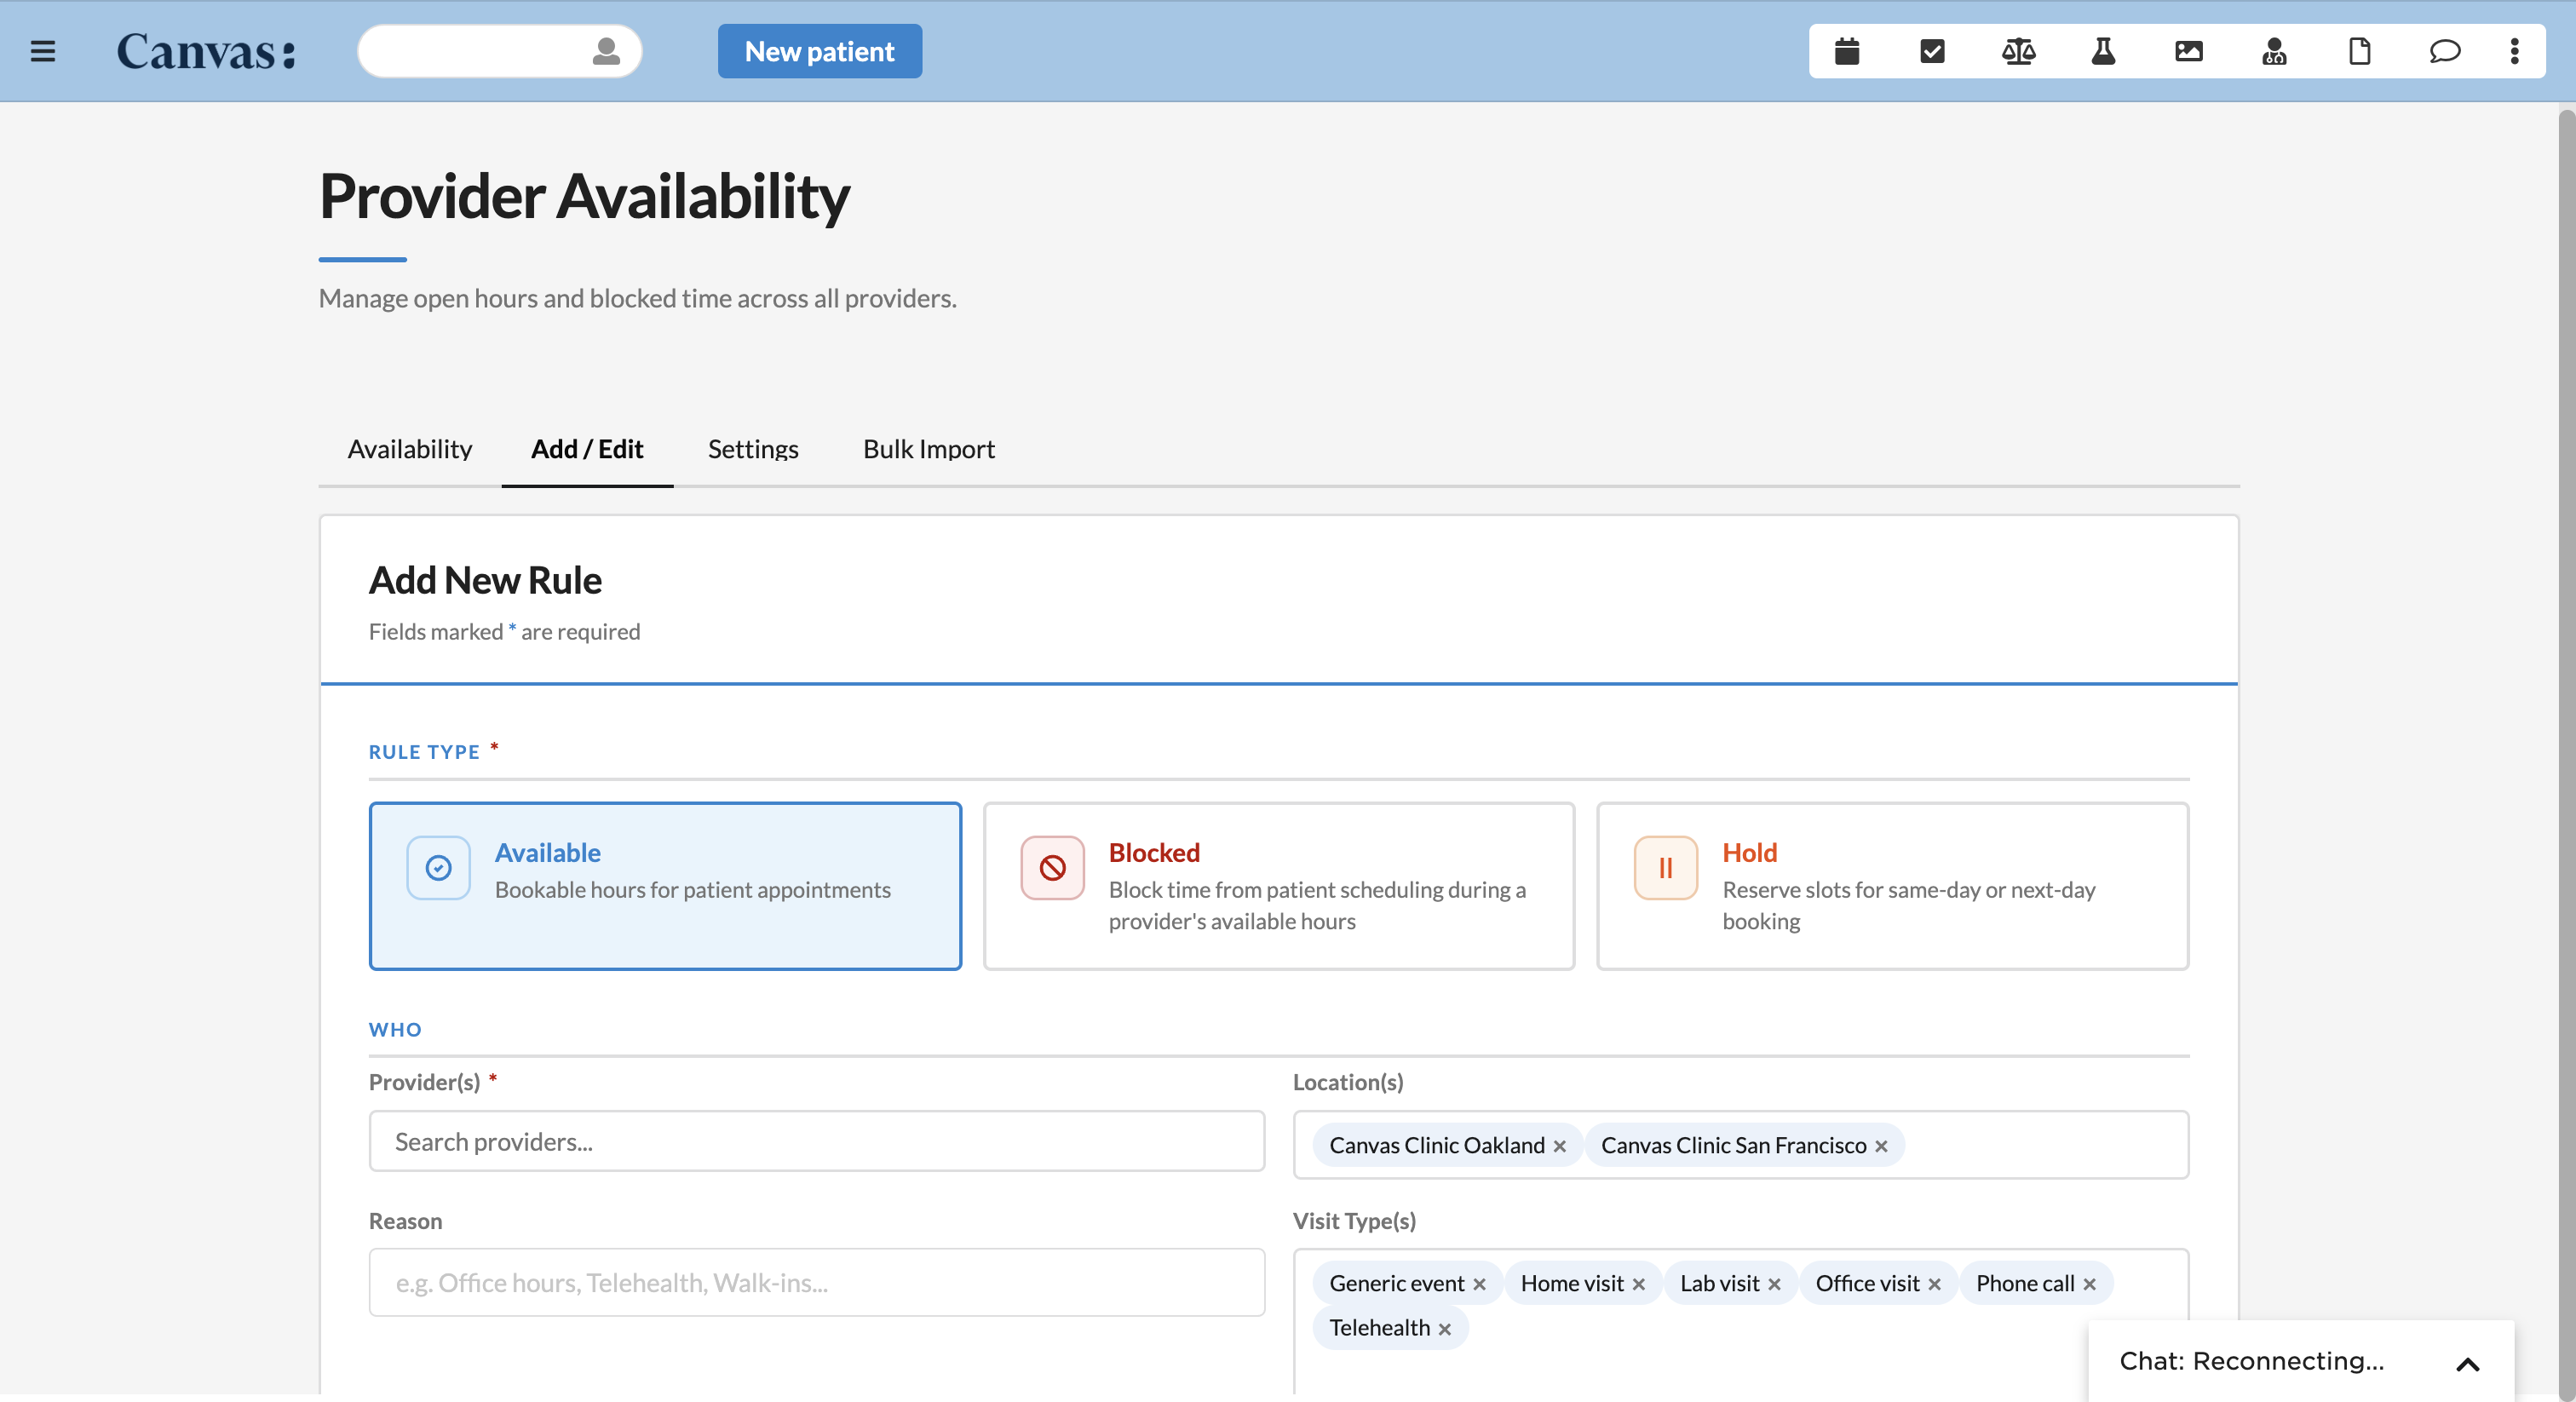Remove the Home visit chip
The height and width of the screenshot is (1402, 2576).
coord(1638,1284)
